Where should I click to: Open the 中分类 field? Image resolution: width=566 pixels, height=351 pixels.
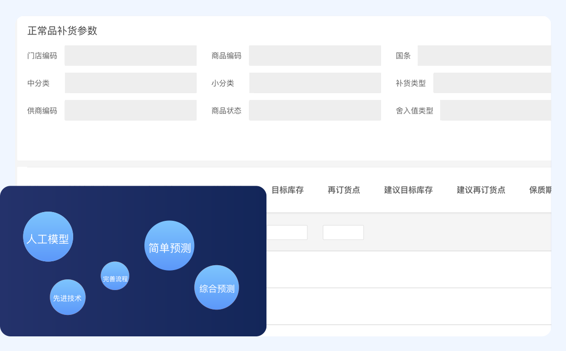click(130, 83)
